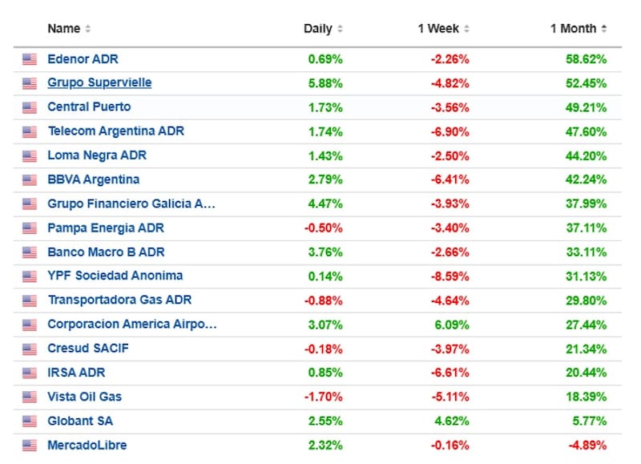Click the flag icon beside Globant SA
The height and width of the screenshot is (464, 641).
pyautogui.click(x=30, y=421)
